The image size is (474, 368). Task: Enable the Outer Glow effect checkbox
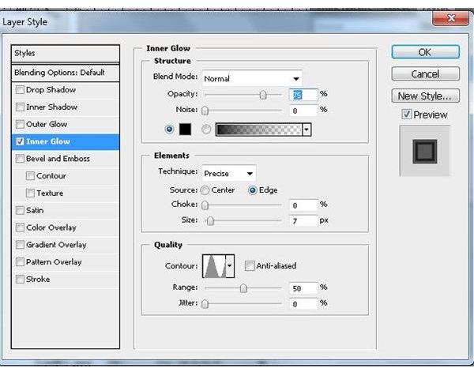[20, 124]
